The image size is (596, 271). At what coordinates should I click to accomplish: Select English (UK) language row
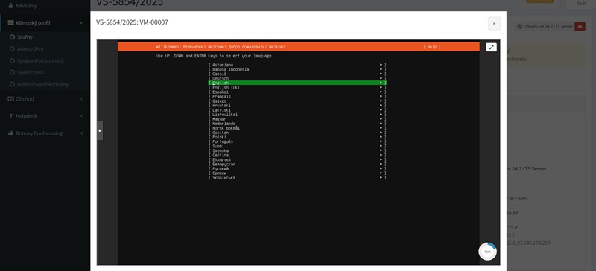(x=297, y=87)
